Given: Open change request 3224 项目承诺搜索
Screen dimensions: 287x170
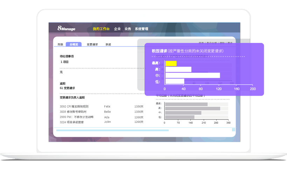Looking at the screenshot, I should coord(72,122).
